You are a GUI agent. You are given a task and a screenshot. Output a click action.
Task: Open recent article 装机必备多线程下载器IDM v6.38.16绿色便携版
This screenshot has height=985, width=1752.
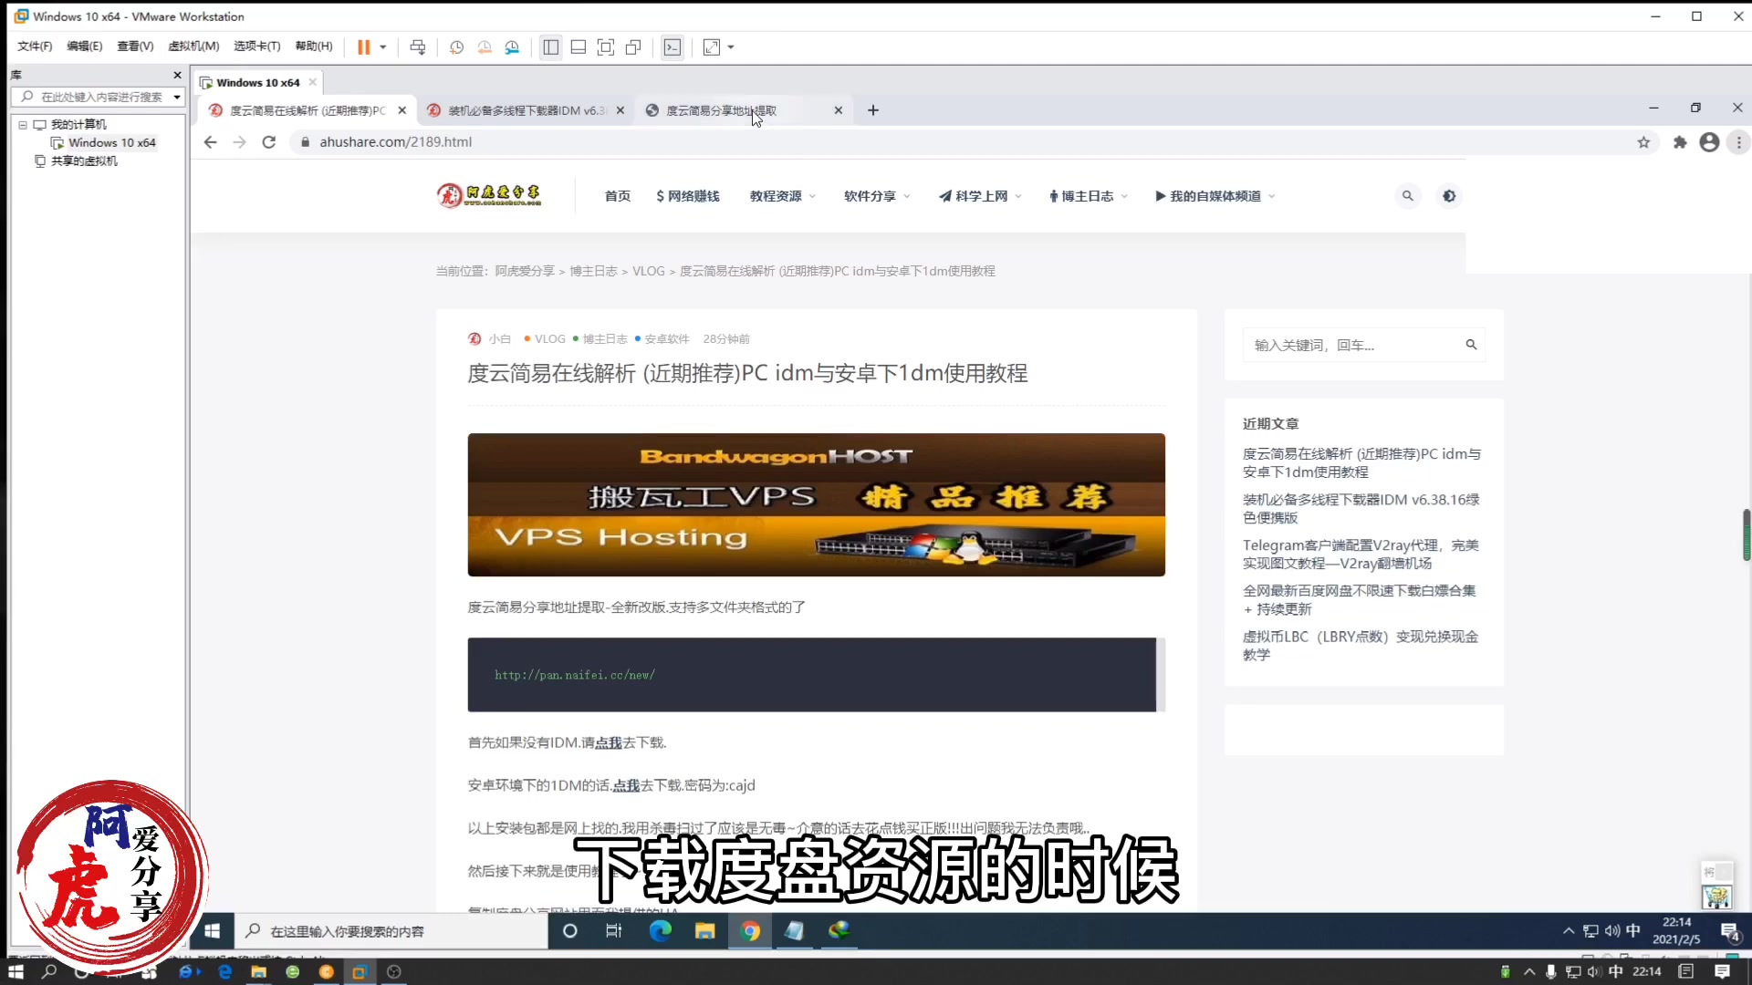[x=1361, y=508]
